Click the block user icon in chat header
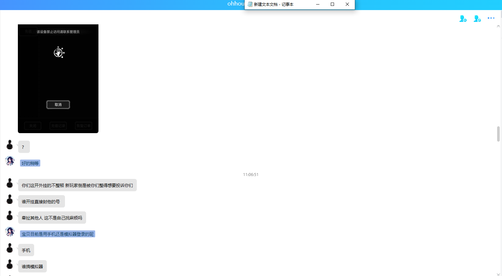 pyautogui.click(x=477, y=19)
